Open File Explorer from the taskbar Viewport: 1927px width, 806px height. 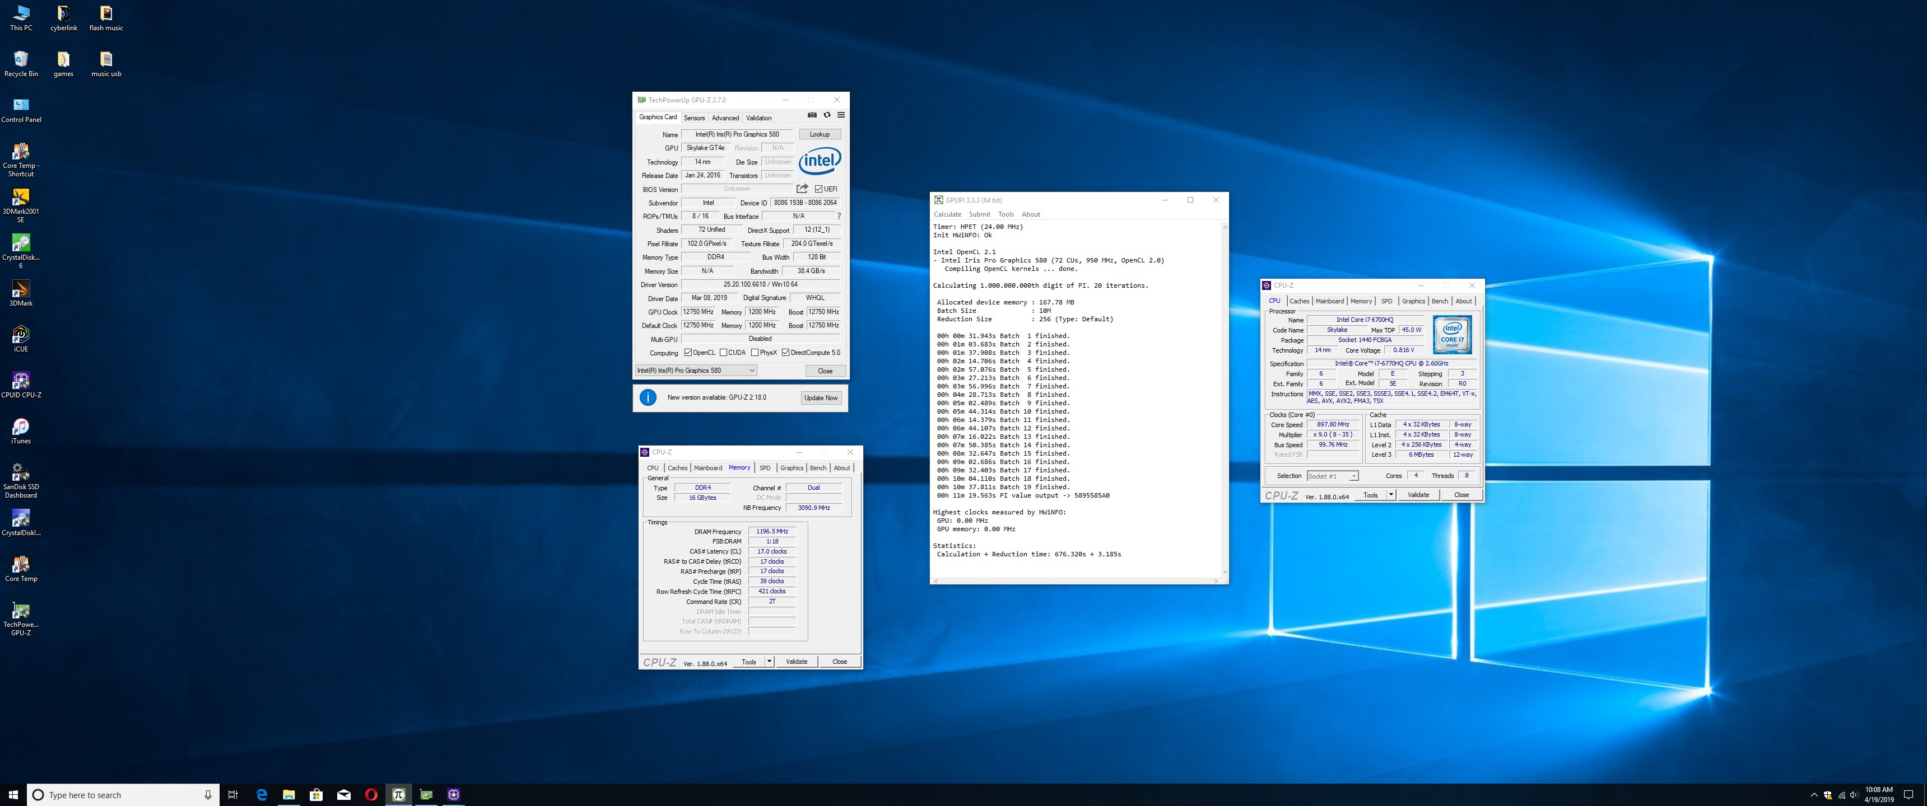tap(288, 795)
